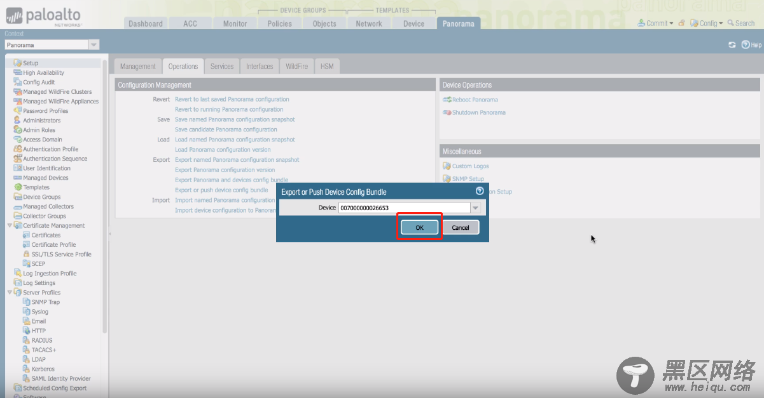Switch to the Dashboard tab
This screenshot has height=398, width=764.
pos(146,23)
